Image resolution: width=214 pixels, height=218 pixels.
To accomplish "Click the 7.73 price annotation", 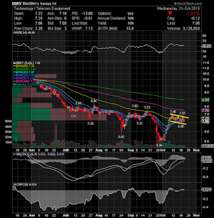I will click(x=147, y=107).
